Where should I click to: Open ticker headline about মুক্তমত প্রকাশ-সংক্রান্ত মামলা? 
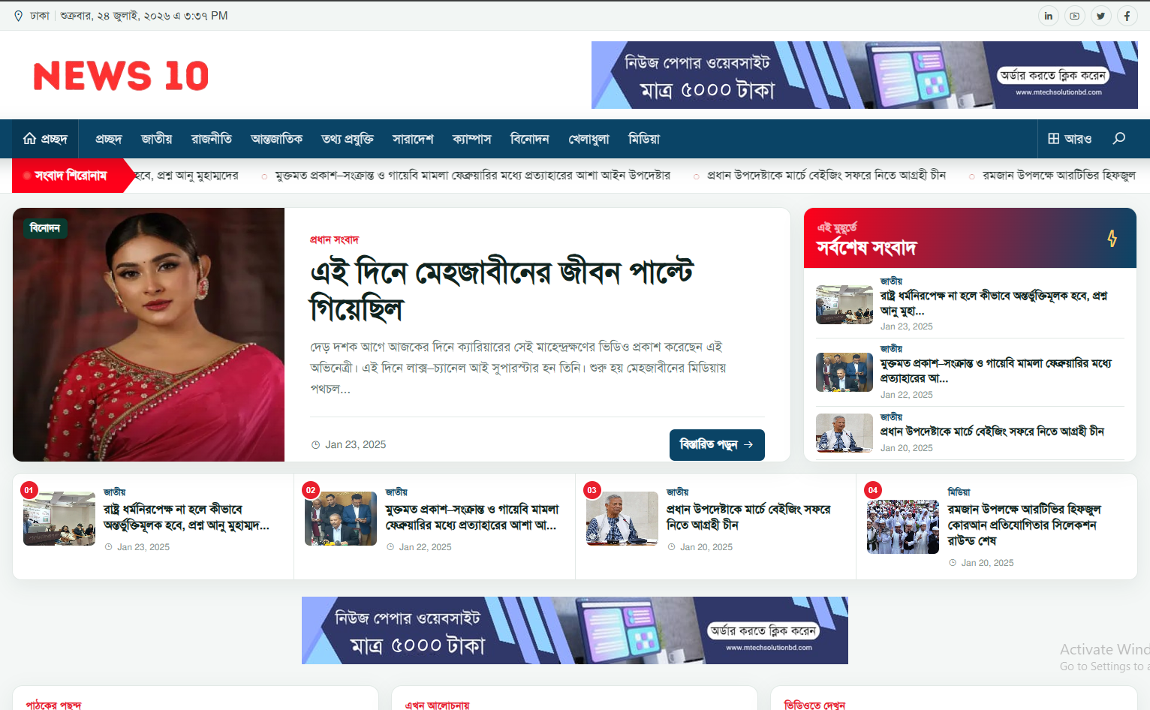click(473, 176)
